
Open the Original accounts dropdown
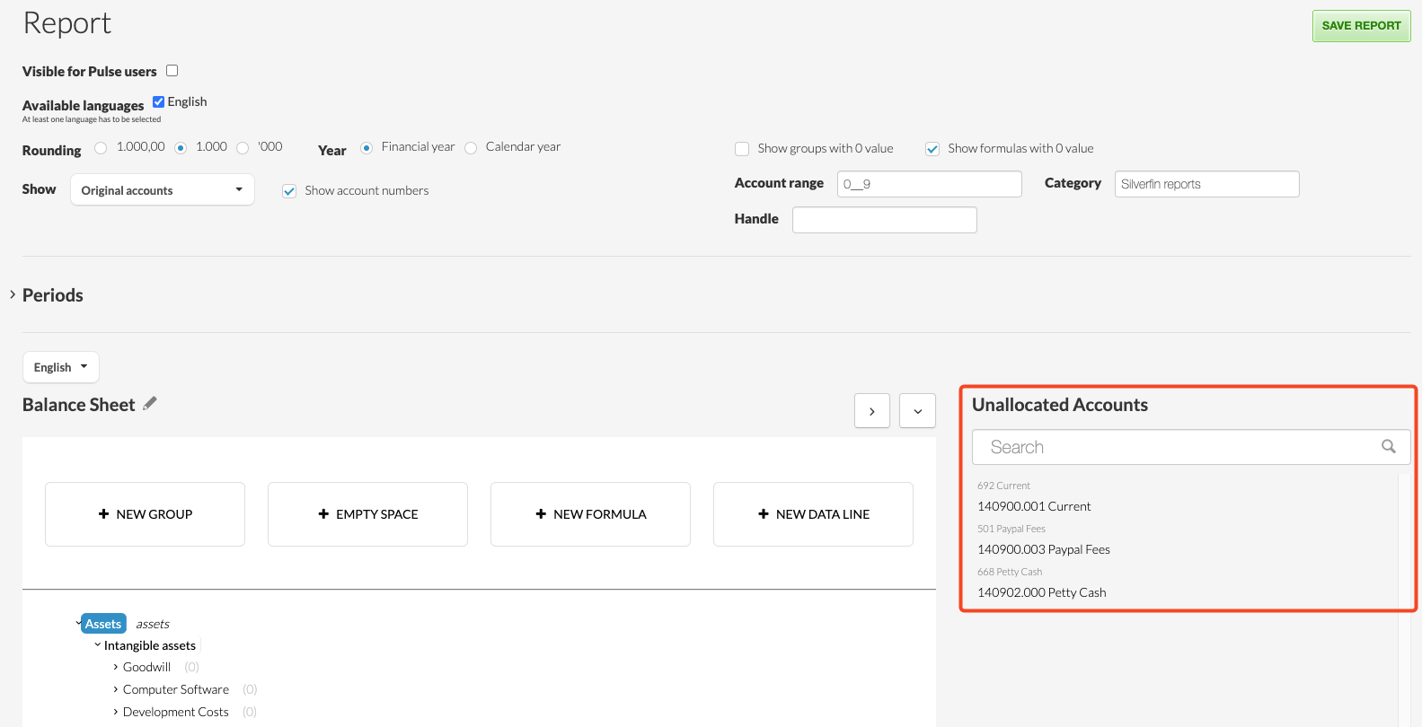click(163, 190)
